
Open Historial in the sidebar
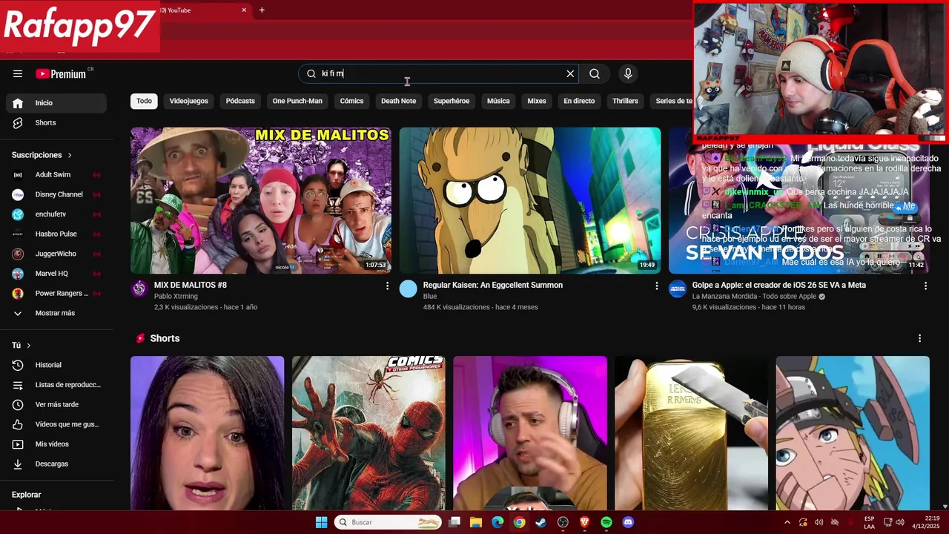(56, 365)
